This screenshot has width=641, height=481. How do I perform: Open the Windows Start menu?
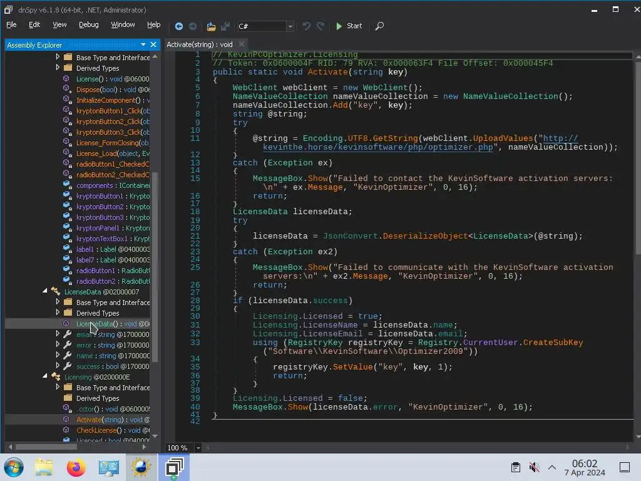[14, 467]
